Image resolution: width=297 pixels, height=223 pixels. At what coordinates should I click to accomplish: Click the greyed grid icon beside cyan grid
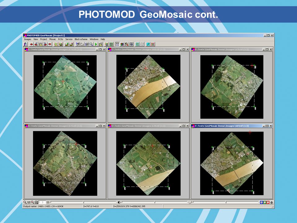click(142, 44)
